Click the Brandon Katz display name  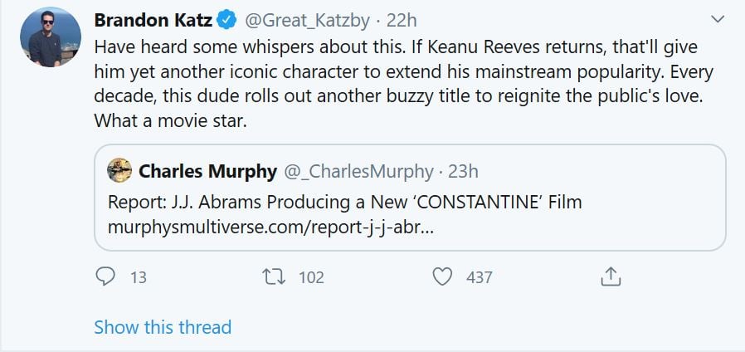point(153,19)
